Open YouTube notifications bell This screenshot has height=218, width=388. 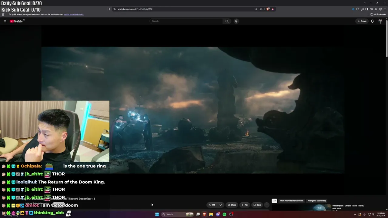(372, 21)
